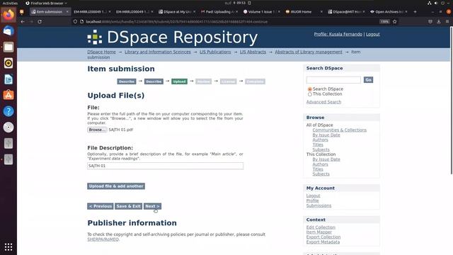The height and width of the screenshot is (255, 453).
Task: Launch Rhythmbox from the dock
Action: 8,63
